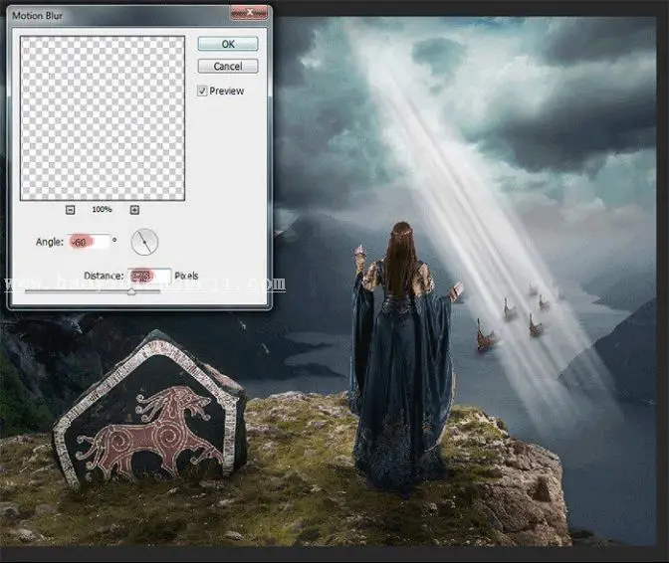Cancel the Motion Blur dialog
Viewport: 669px width, 563px height.
coord(228,66)
